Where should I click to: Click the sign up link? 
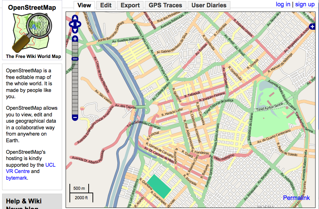click(305, 4)
